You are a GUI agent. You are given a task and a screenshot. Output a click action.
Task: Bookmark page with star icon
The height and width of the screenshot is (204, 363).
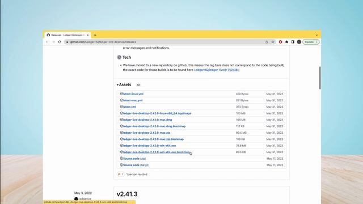[273, 42]
